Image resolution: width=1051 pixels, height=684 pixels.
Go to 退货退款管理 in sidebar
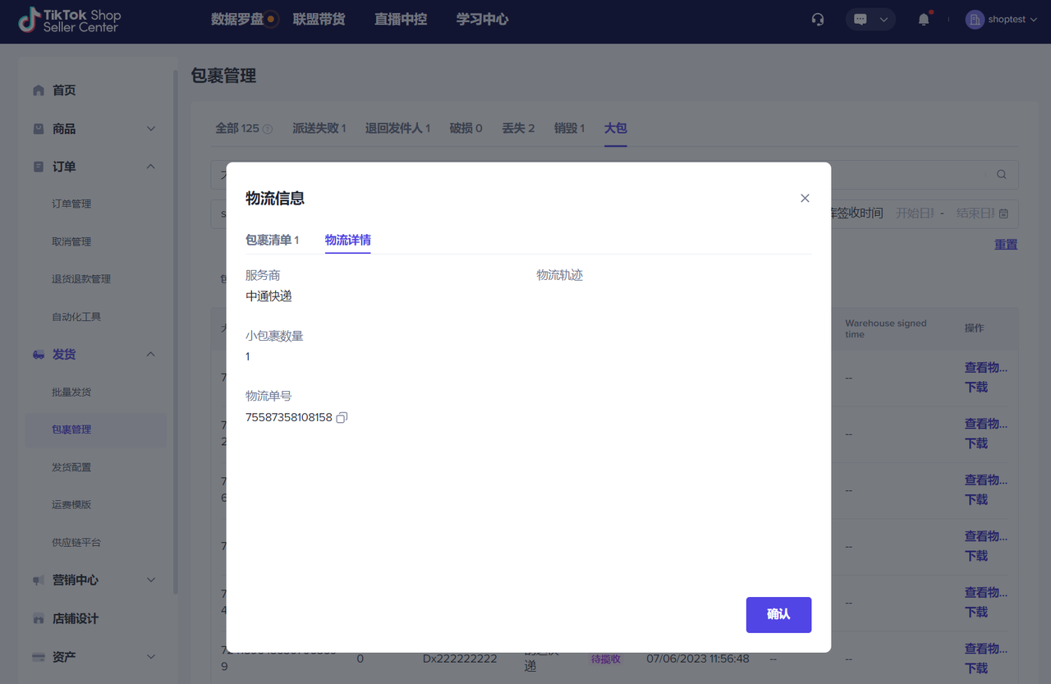(x=81, y=279)
